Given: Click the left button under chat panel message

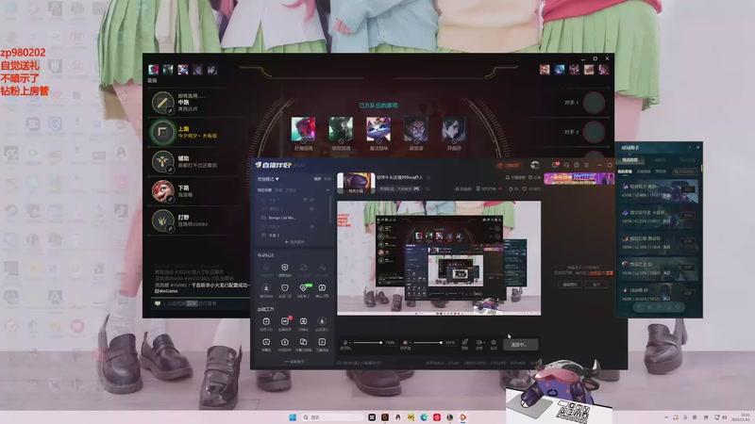Looking at the screenshot, I should coord(570,285).
